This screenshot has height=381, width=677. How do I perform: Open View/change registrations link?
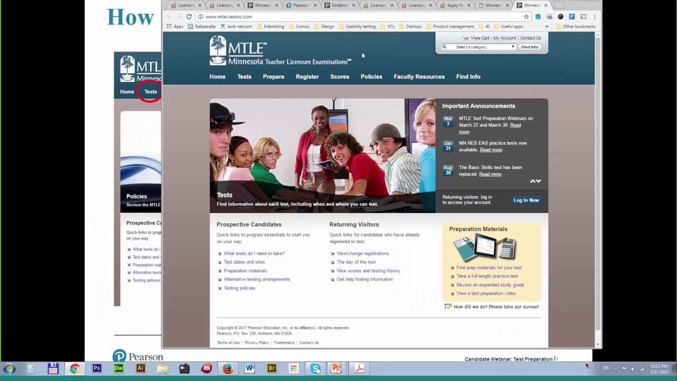[x=362, y=253]
